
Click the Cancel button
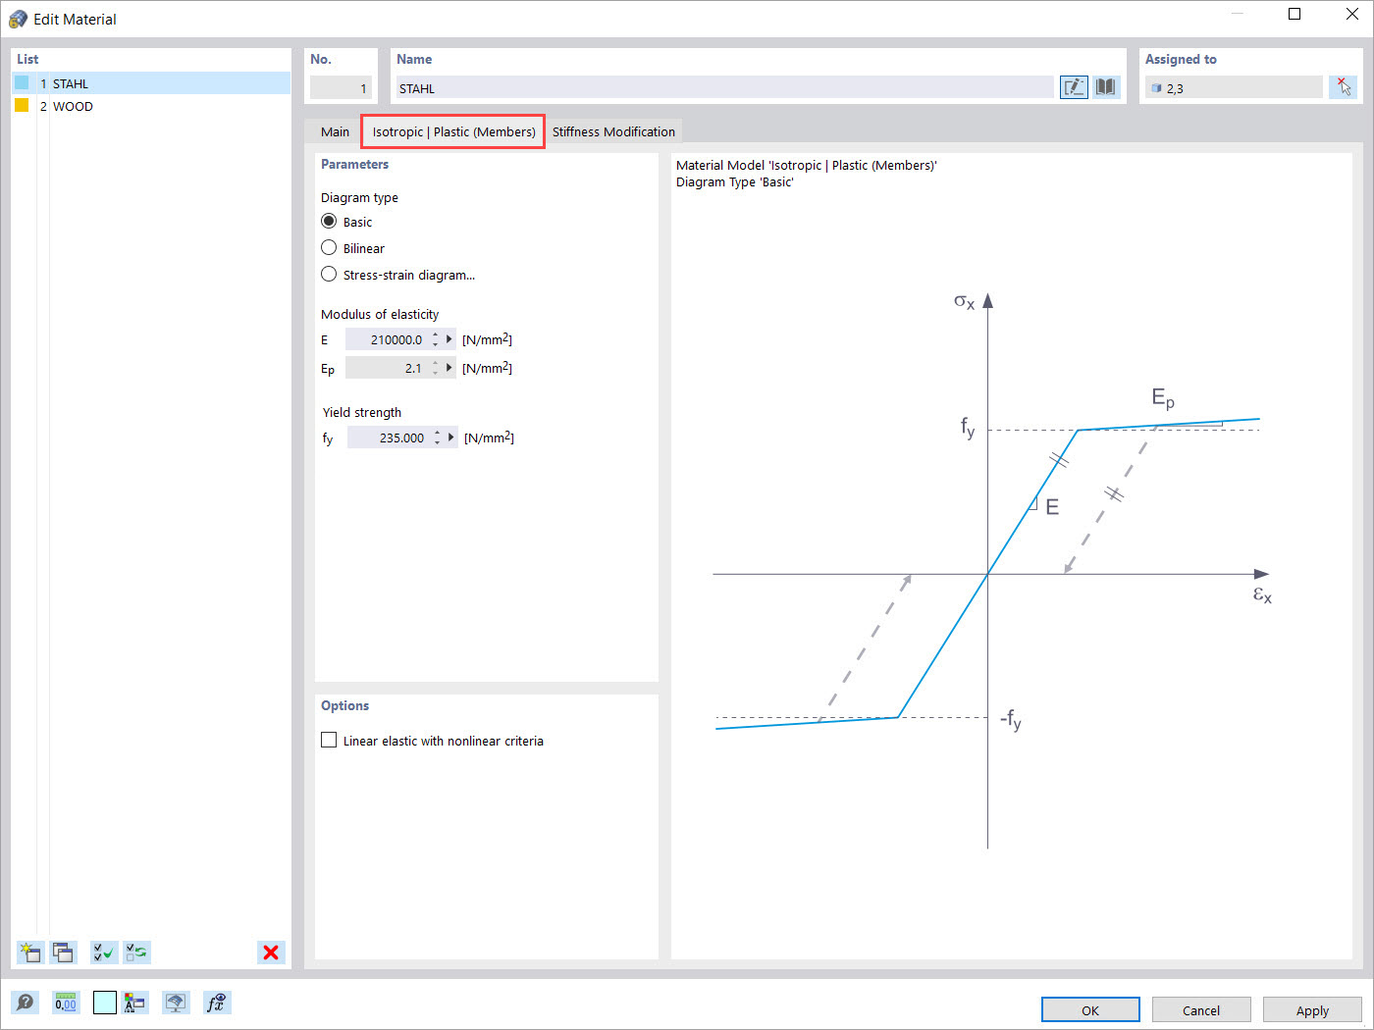coord(1201,1010)
